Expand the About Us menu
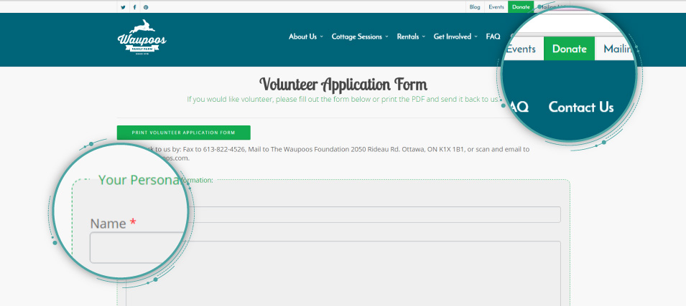The height and width of the screenshot is (306, 686). pos(305,37)
